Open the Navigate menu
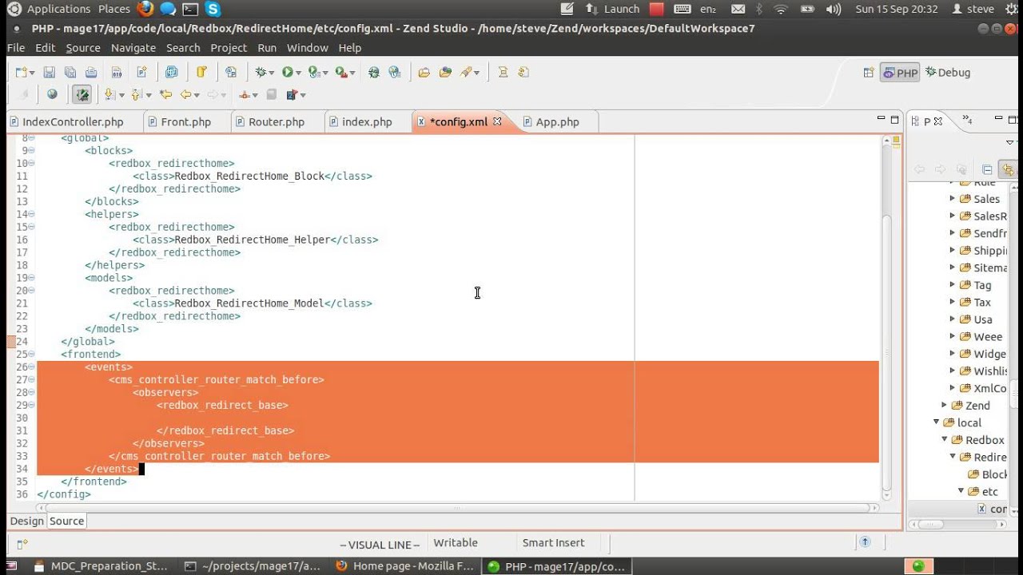The image size is (1023, 575). tap(133, 48)
